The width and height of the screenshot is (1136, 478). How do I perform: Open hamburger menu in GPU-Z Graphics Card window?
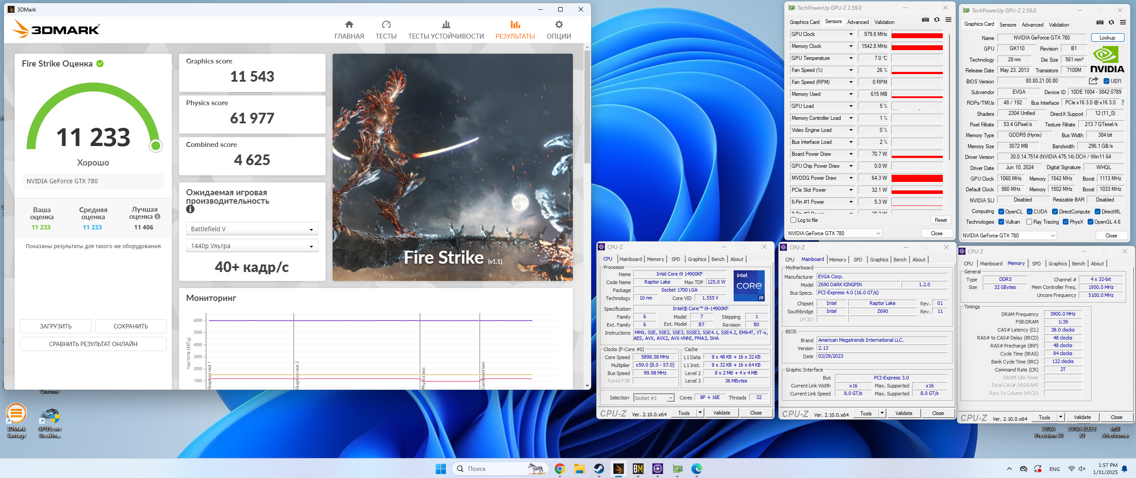click(x=1123, y=22)
